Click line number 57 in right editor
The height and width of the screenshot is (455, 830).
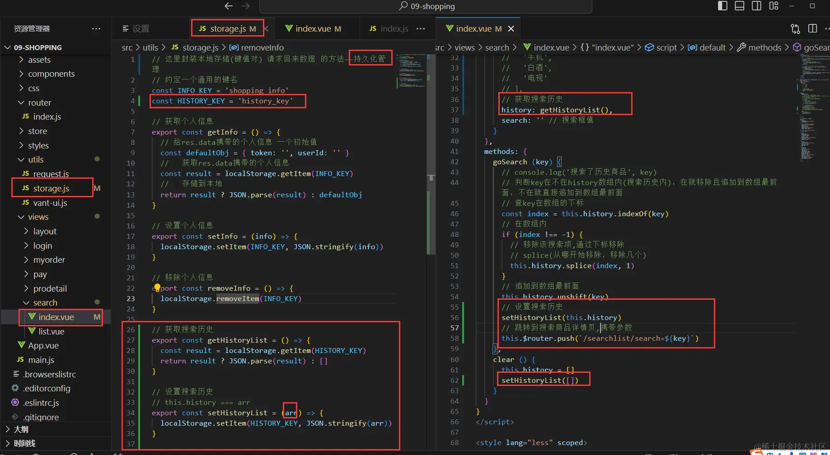pyautogui.click(x=455, y=328)
